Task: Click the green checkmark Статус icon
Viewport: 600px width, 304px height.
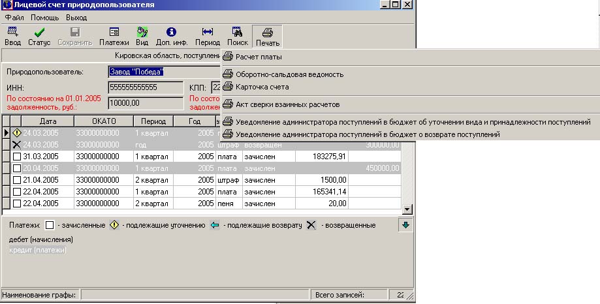Action: tap(39, 32)
